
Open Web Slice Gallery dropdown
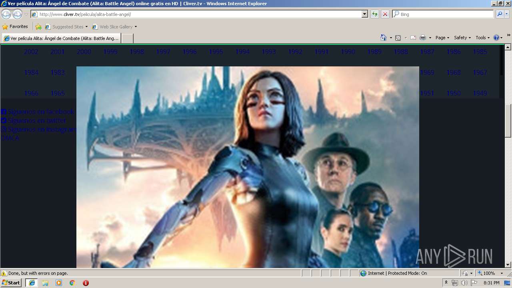point(114,27)
